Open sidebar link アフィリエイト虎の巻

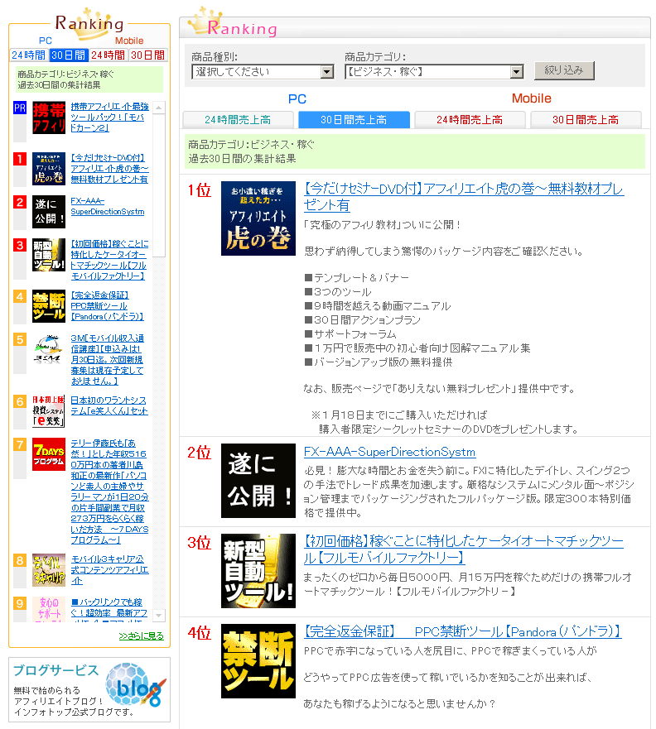(x=109, y=168)
